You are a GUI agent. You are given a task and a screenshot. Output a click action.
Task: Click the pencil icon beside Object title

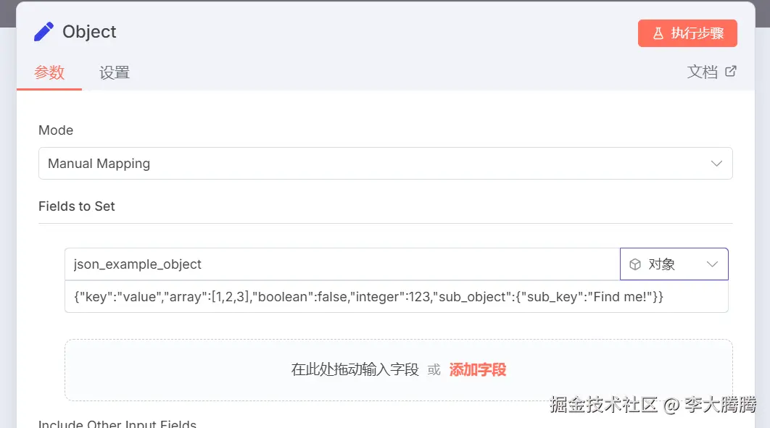pos(44,32)
